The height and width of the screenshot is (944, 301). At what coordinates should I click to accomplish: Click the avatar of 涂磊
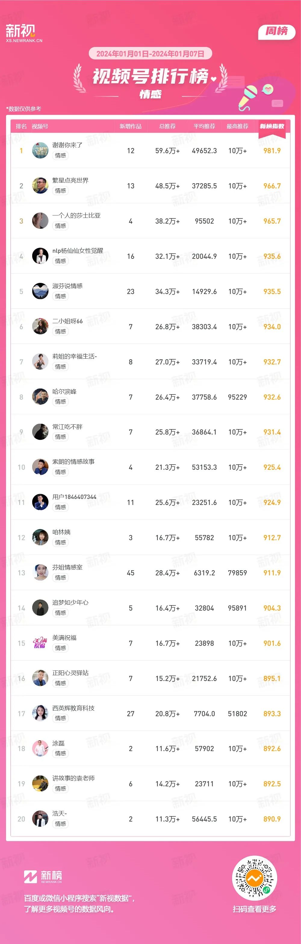pyautogui.click(x=40, y=749)
